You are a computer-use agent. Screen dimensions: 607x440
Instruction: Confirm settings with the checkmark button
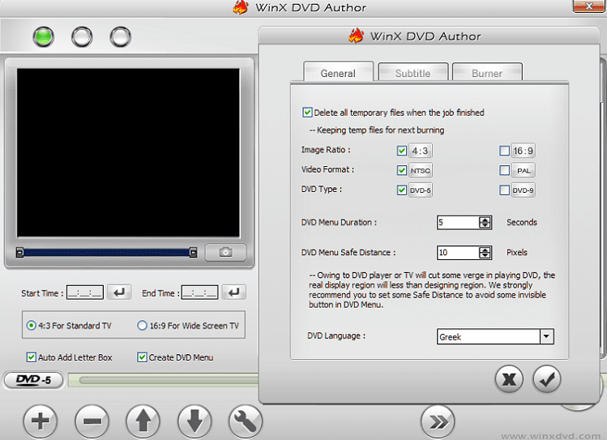tap(546, 379)
